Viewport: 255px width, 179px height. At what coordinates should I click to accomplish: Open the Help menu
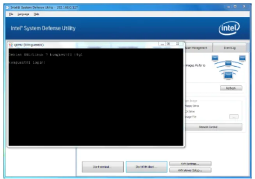click(36, 14)
